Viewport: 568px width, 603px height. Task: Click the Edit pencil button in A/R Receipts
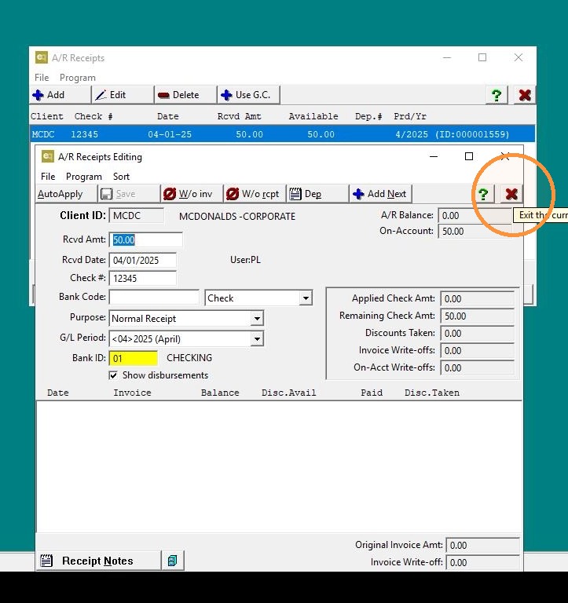tap(123, 95)
